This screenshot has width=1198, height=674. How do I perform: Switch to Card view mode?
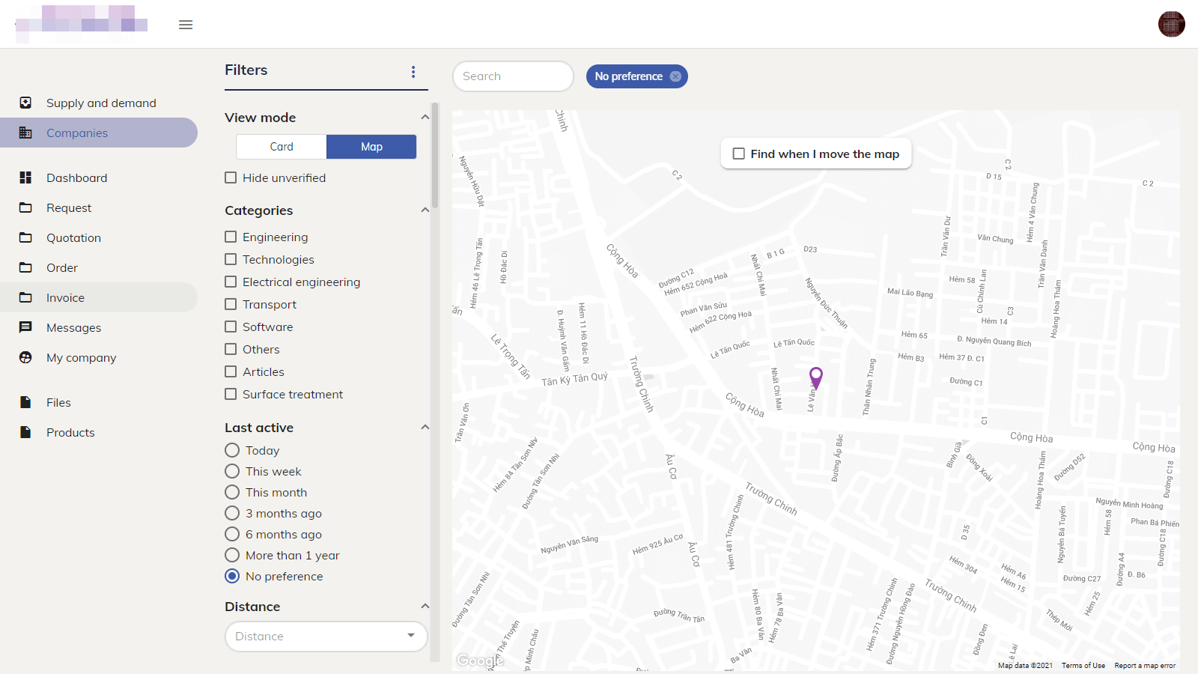282,147
